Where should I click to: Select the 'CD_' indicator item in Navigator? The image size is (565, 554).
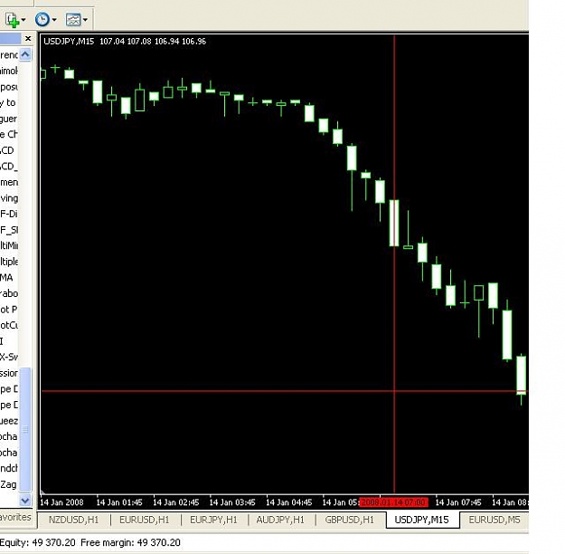(x=9, y=166)
